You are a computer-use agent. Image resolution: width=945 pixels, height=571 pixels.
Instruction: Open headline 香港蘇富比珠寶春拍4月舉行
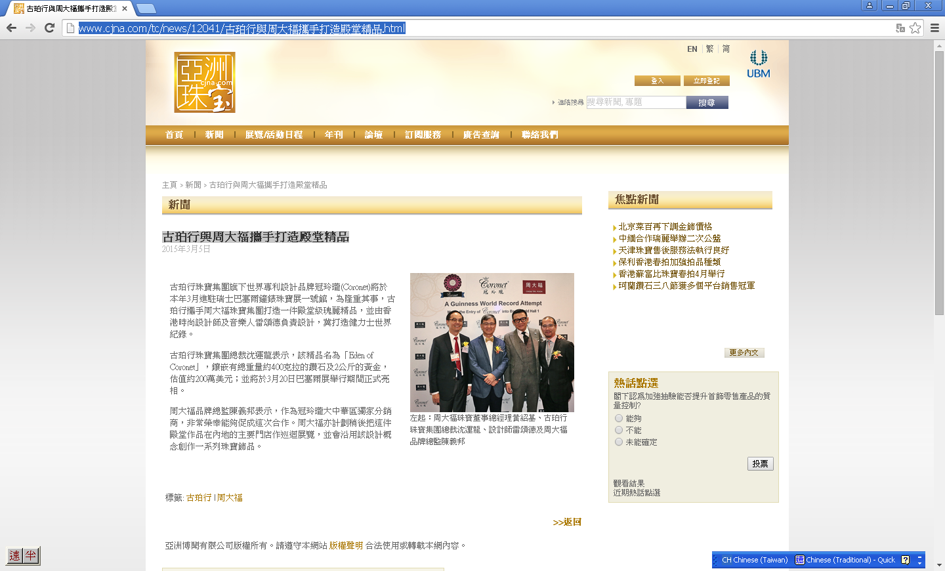click(671, 274)
